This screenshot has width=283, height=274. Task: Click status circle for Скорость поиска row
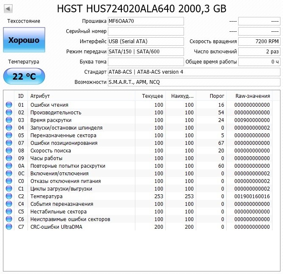coord(9,150)
